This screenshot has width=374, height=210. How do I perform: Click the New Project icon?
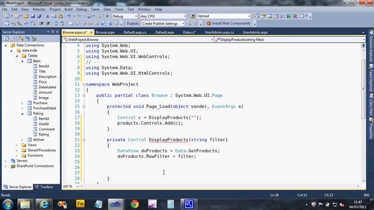coord(7,16)
